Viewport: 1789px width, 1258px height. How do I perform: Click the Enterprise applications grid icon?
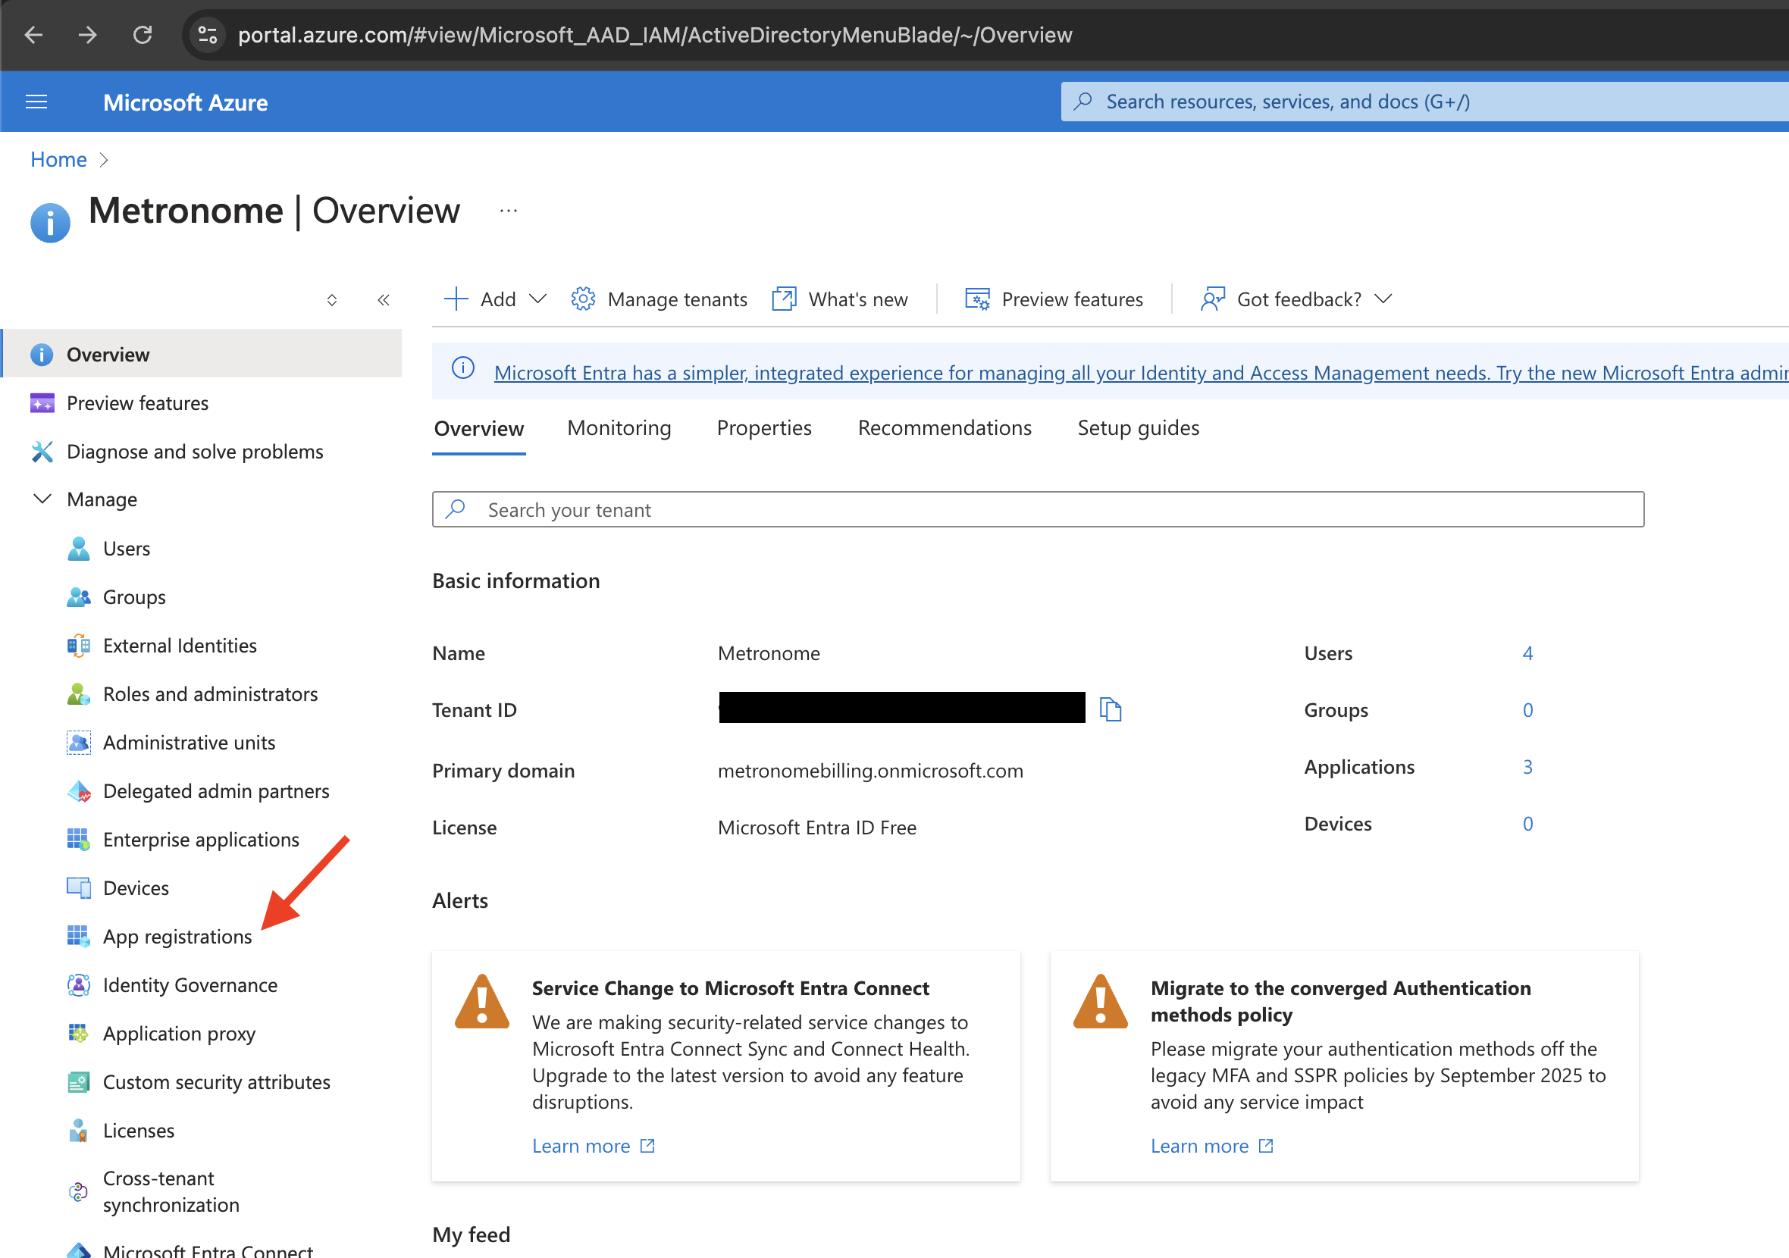click(x=78, y=839)
